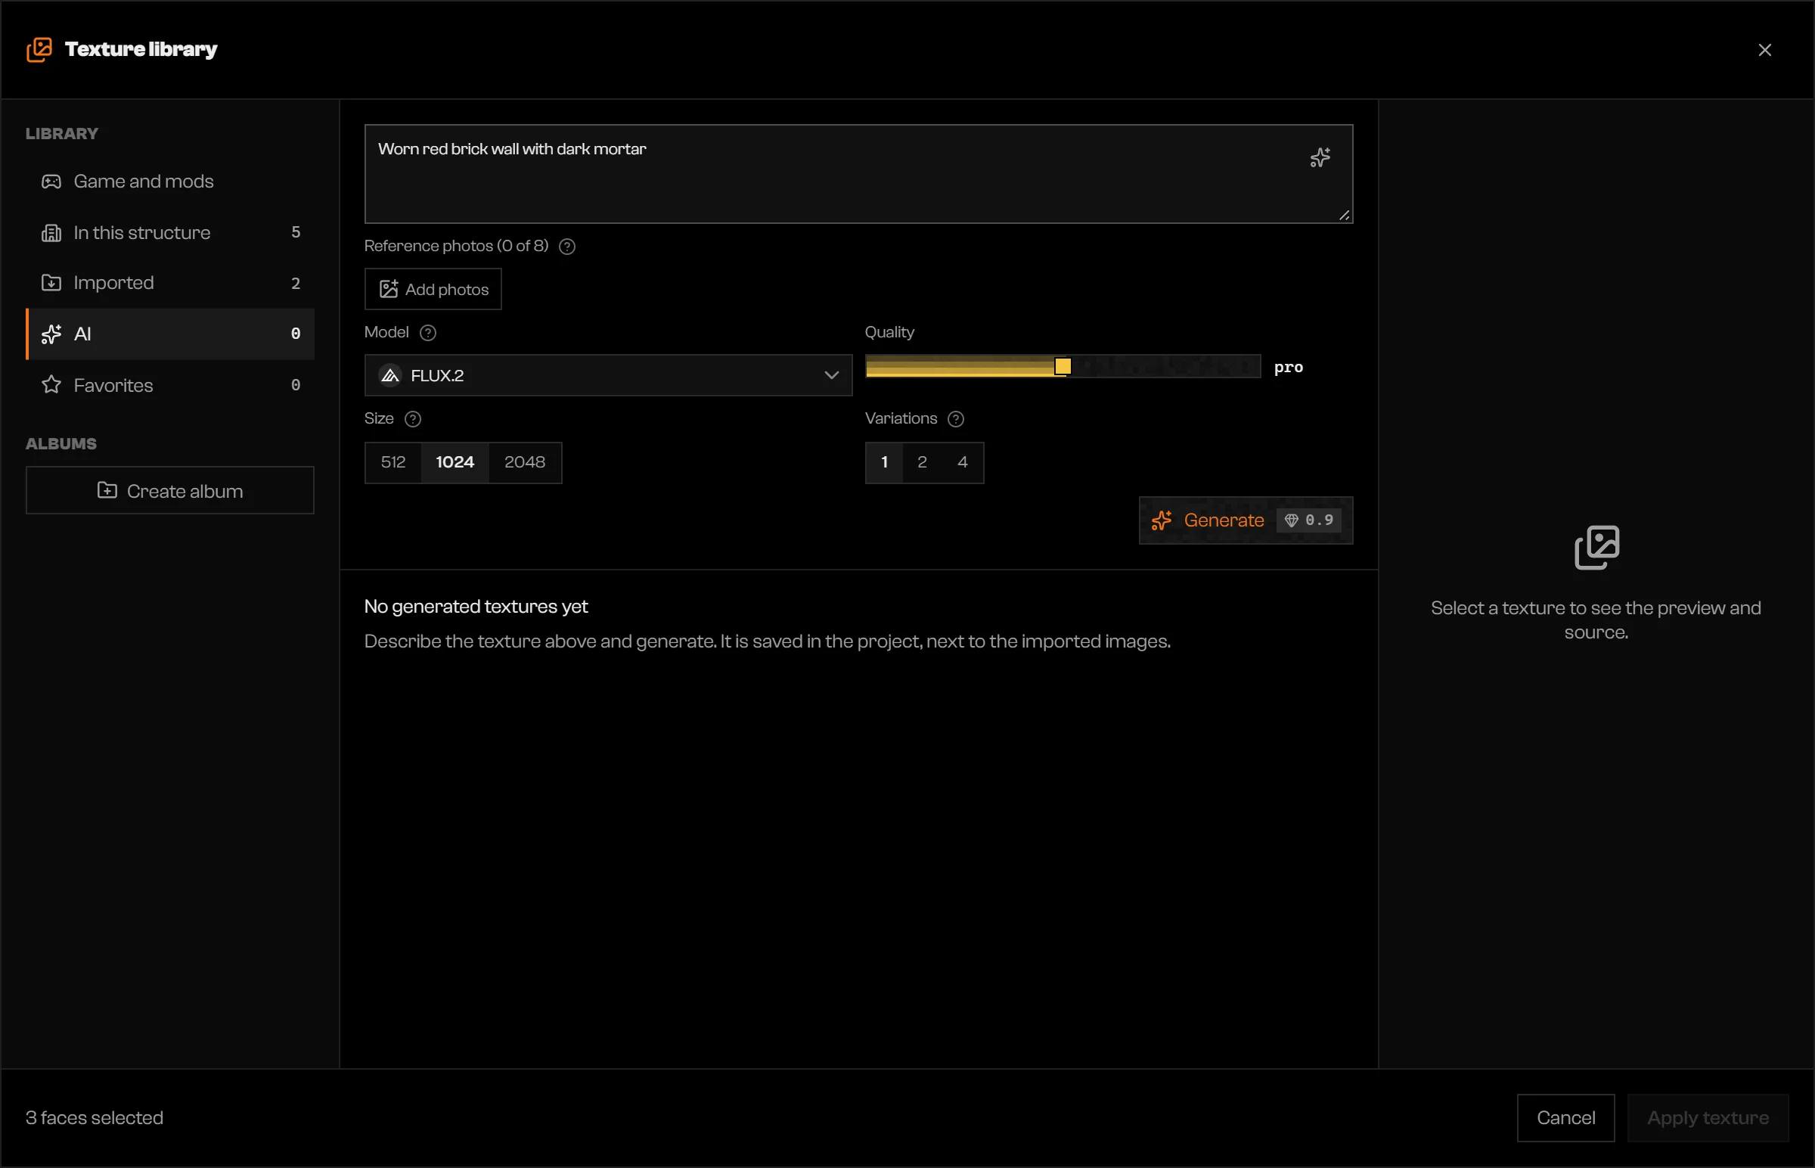Select 512 texture size

coord(393,463)
